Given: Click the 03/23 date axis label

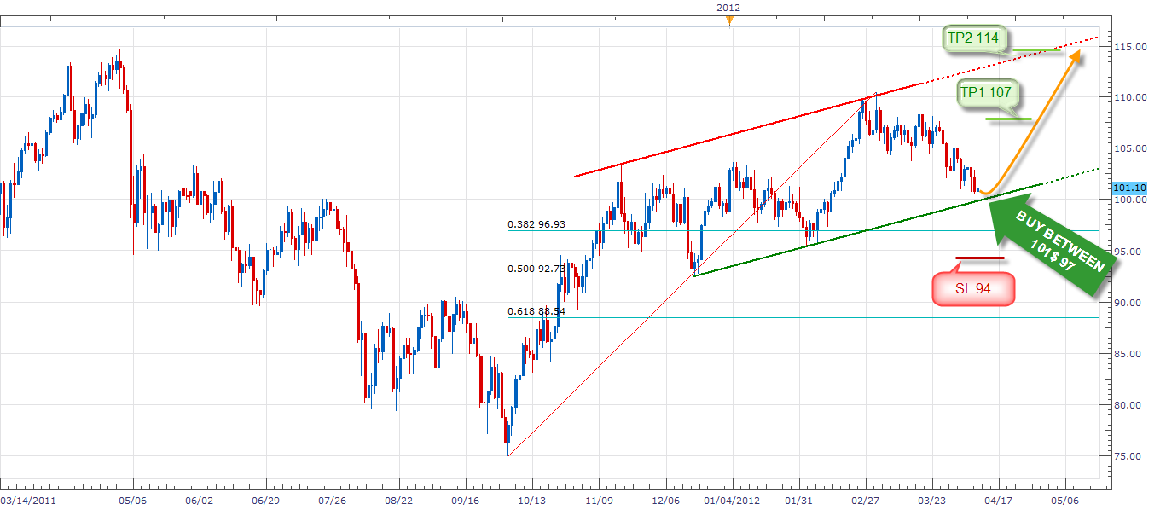Looking at the screenshot, I should pos(931,501).
